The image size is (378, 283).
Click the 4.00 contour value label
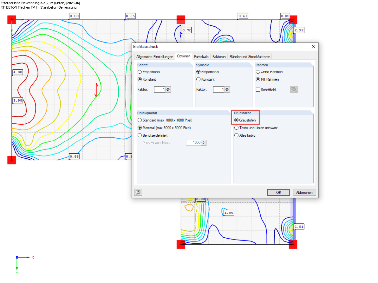click(18, 72)
